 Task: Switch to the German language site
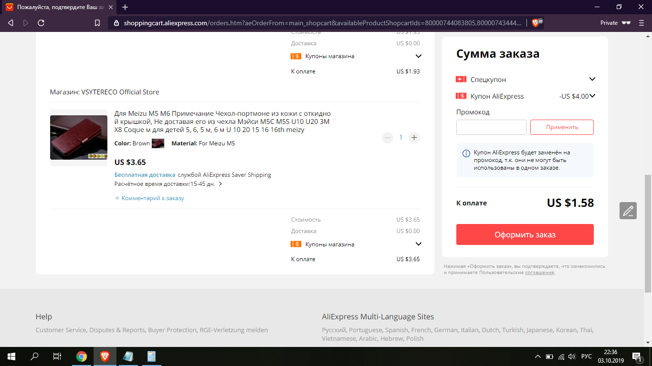(446, 330)
